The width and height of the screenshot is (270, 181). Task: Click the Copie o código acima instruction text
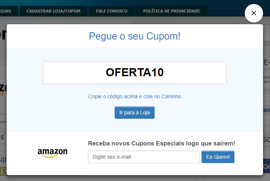[135, 96]
